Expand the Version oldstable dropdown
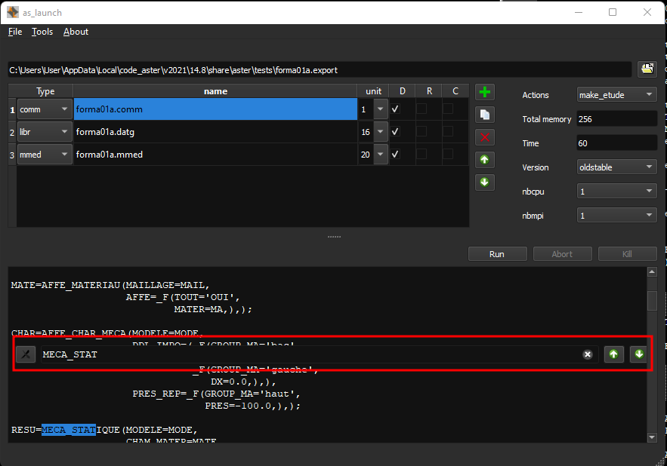Viewport: 667px width, 466px height. (x=616, y=167)
